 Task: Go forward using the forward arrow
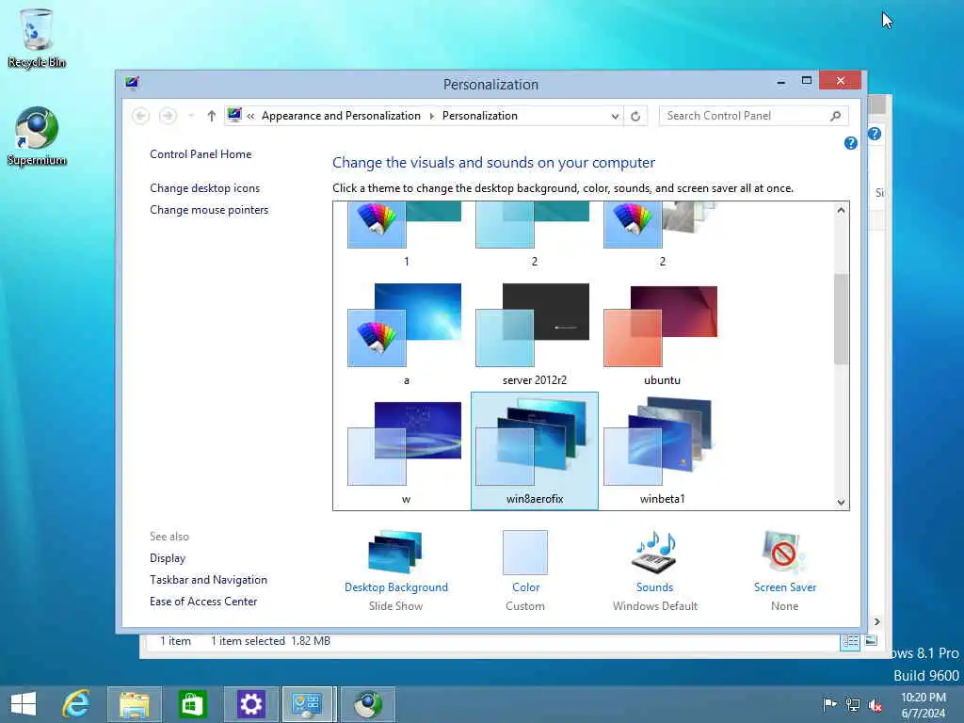tap(168, 116)
